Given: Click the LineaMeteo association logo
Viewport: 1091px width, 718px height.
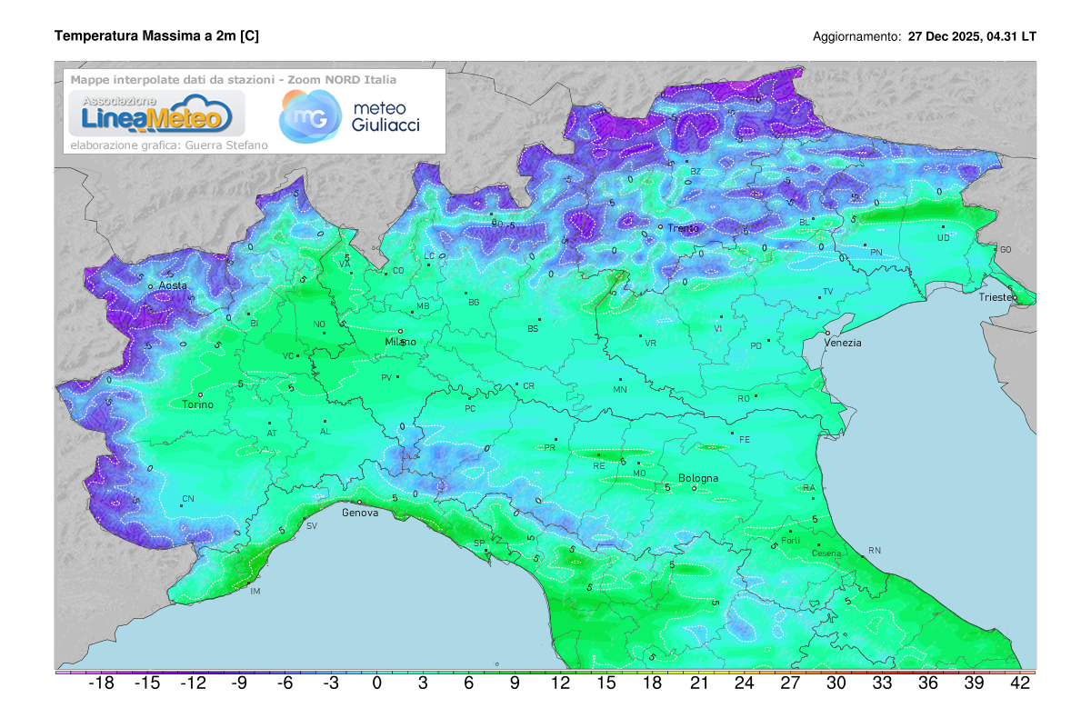Looking at the screenshot, I should 151,114.
